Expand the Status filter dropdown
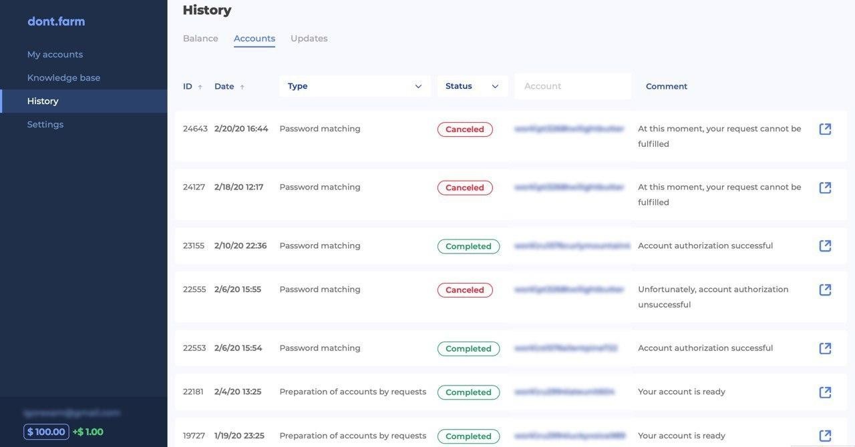The width and height of the screenshot is (855, 447). point(472,86)
